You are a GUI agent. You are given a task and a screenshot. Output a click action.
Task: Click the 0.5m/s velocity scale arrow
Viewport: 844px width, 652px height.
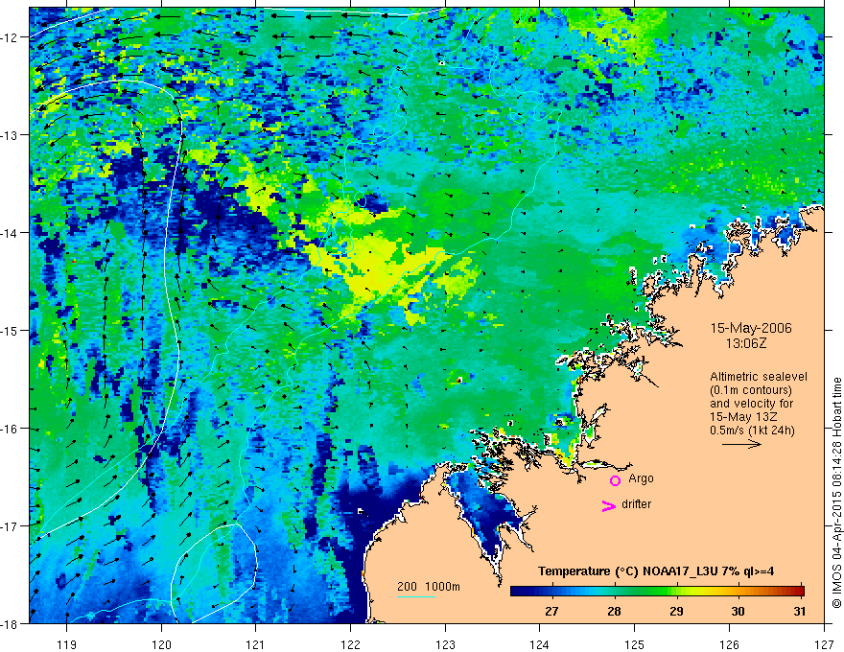click(741, 444)
